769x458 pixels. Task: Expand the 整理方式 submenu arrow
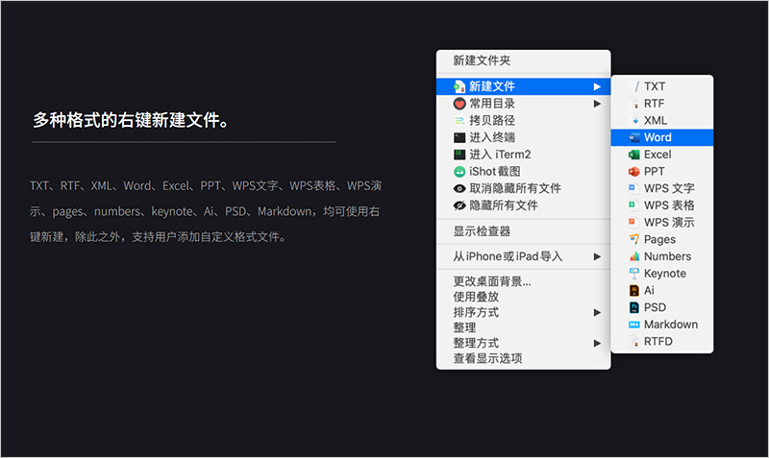pyautogui.click(x=597, y=344)
